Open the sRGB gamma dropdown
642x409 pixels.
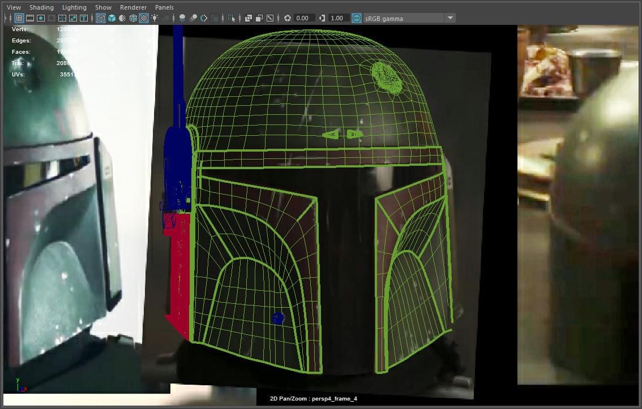point(450,18)
